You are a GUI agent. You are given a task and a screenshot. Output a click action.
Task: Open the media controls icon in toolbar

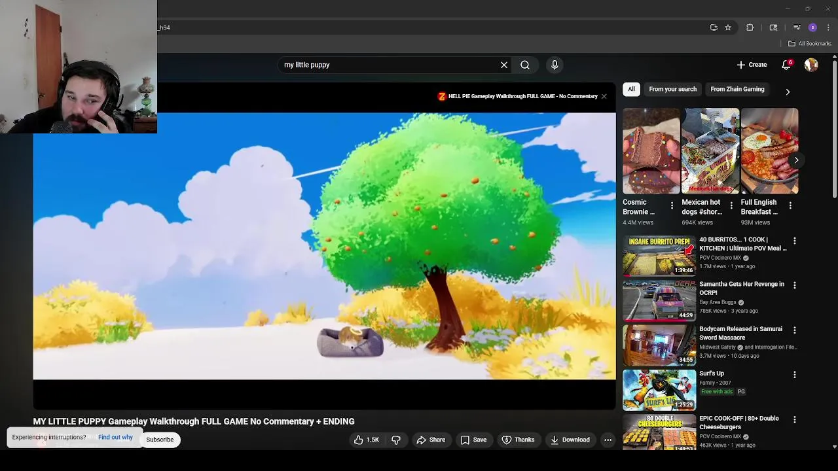point(797,27)
